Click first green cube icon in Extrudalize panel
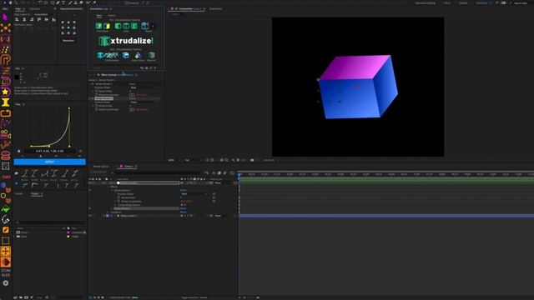 pos(98,26)
